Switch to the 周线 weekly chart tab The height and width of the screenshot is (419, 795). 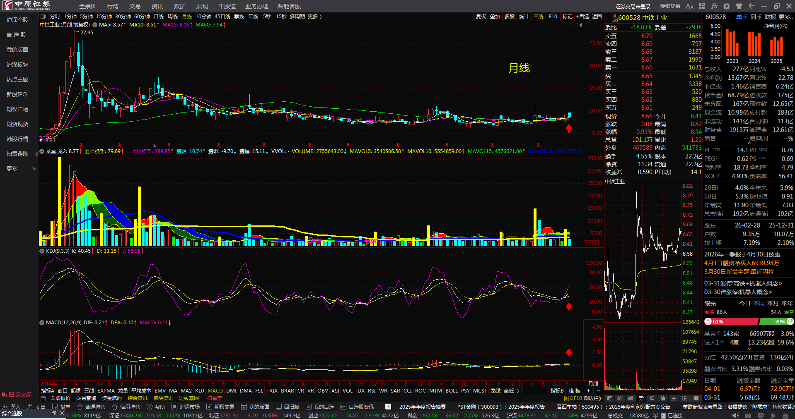click(x=173, y=17)
